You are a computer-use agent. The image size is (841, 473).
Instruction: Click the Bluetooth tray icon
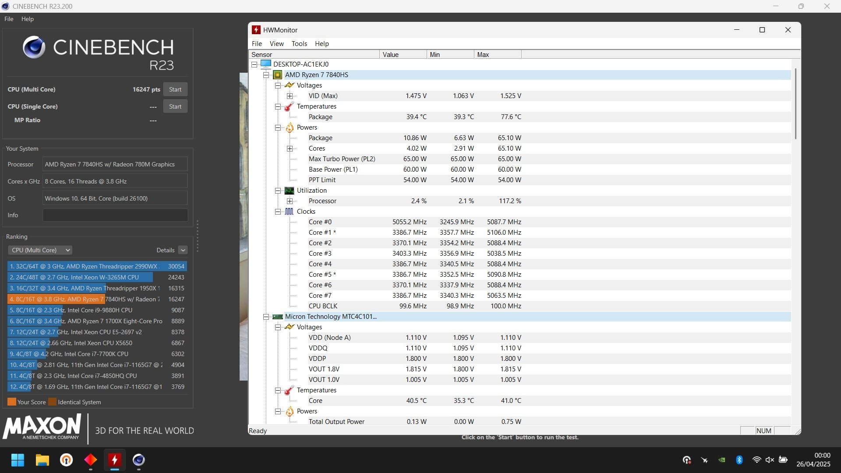click(739, 460)
